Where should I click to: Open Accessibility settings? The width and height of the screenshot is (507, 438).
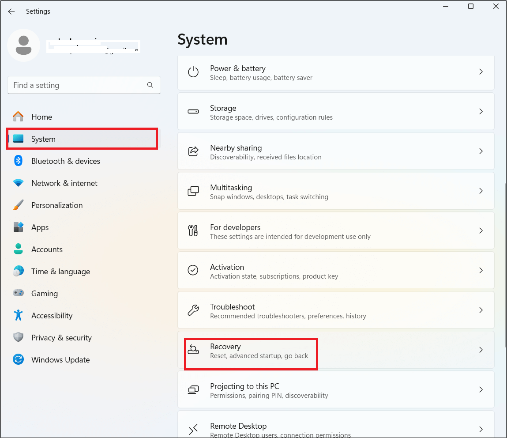84,315
